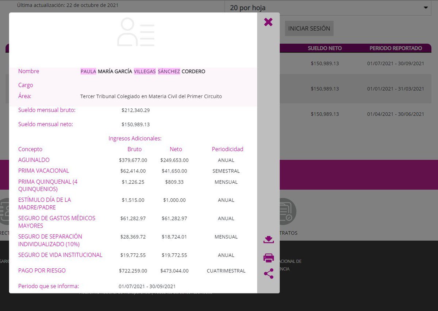Click the 'Periodo que se informa' label
This screenshot has height=311, width=438.
tap(49, 286)
